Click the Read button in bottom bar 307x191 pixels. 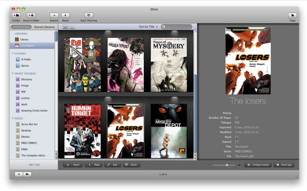(94, 165)
